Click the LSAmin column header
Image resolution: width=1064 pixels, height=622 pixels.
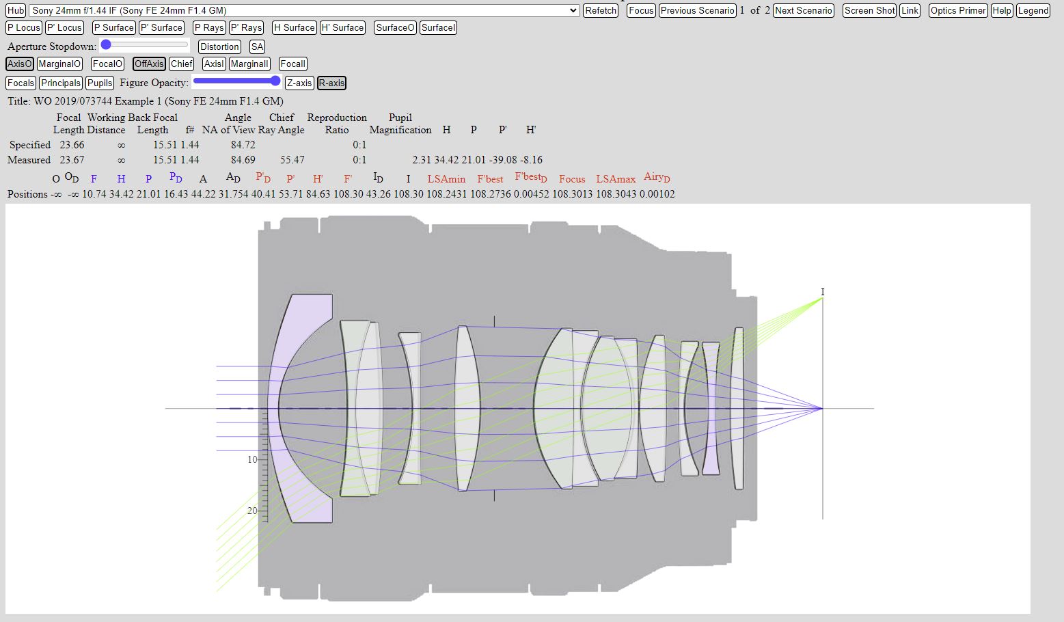point(446,179)
